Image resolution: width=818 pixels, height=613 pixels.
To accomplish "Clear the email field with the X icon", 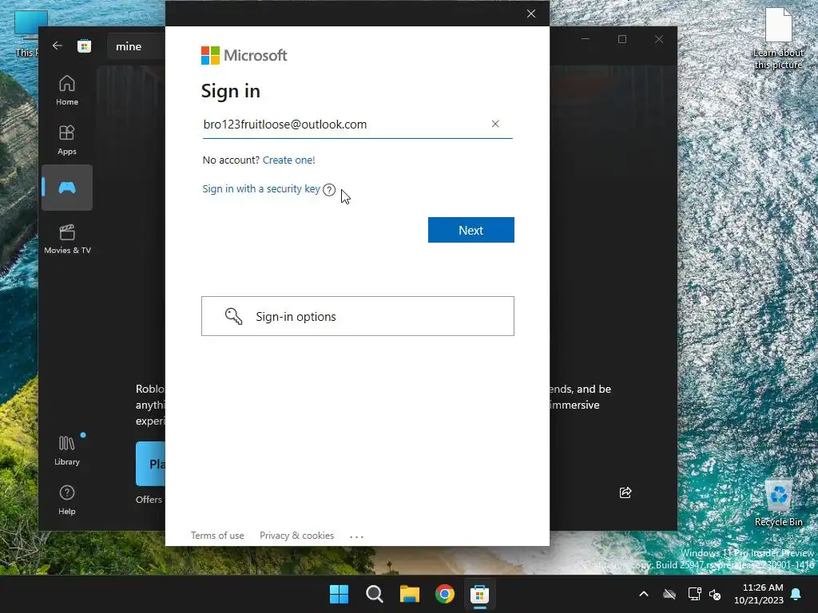I will (x=495, y=124).
